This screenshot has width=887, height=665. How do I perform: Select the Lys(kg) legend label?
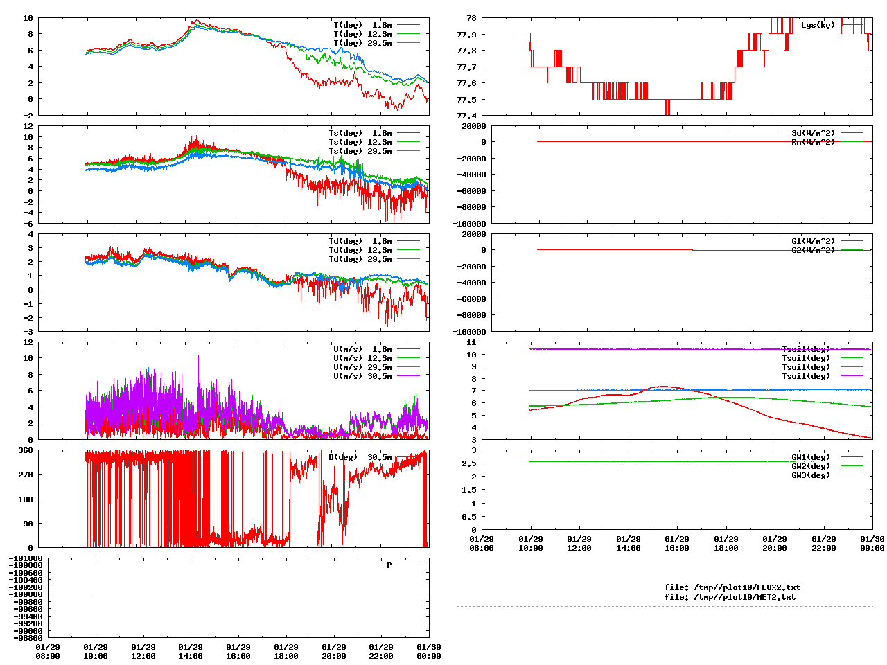[818, 25]
